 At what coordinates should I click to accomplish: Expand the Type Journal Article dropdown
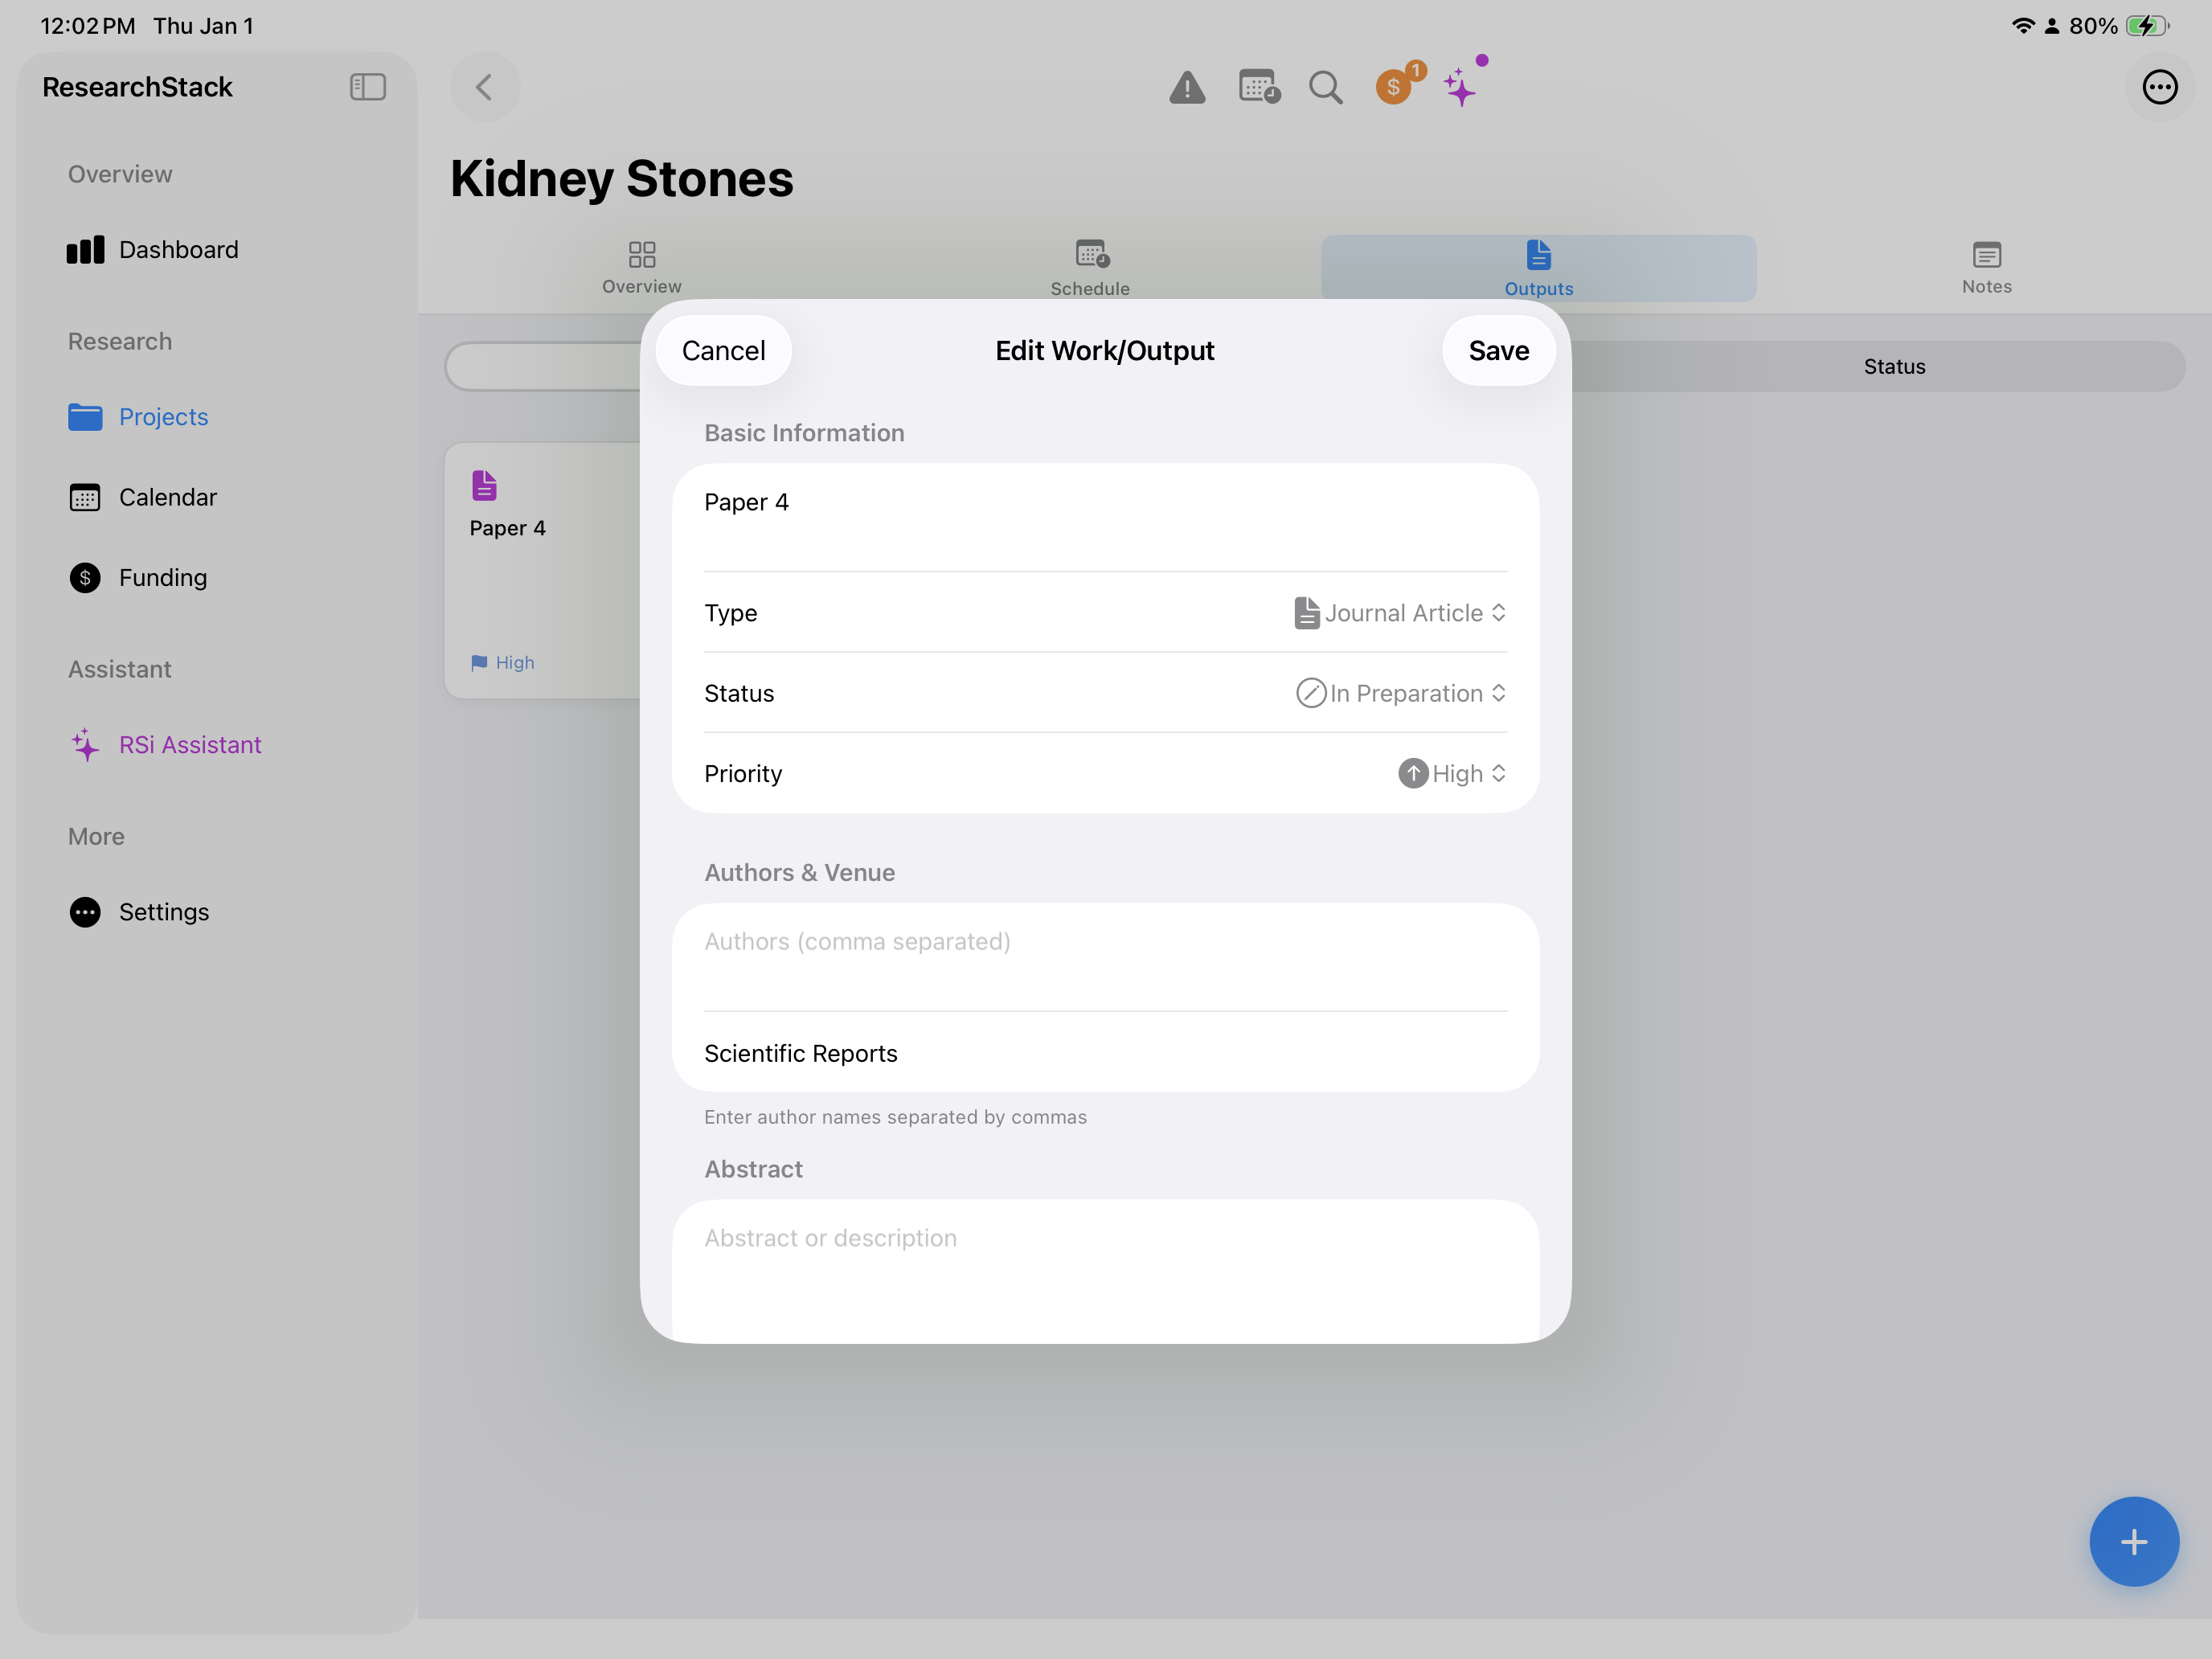click(x=1400, y=613)
